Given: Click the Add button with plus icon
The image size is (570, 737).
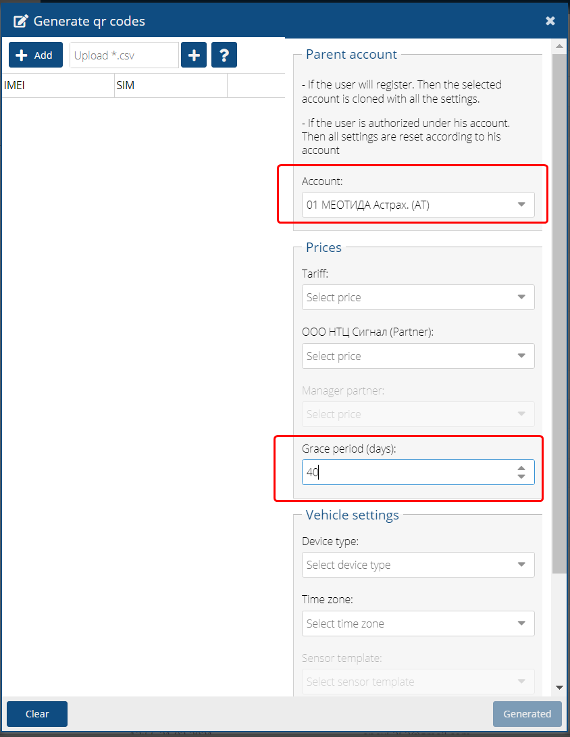Looking at the screenshot, I should click(x=35, y=55).
